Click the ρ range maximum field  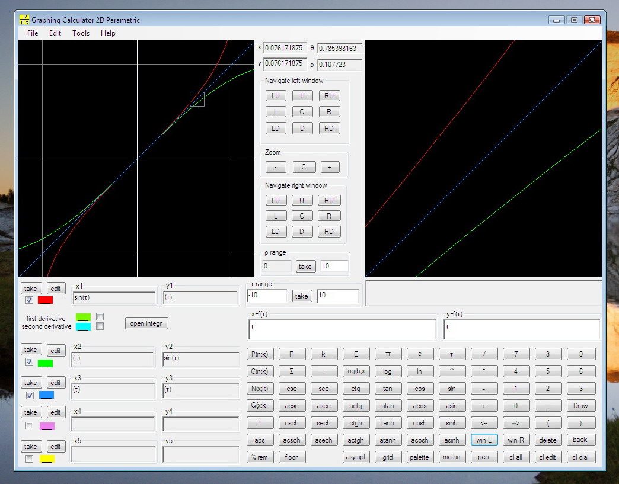[334, 266]
